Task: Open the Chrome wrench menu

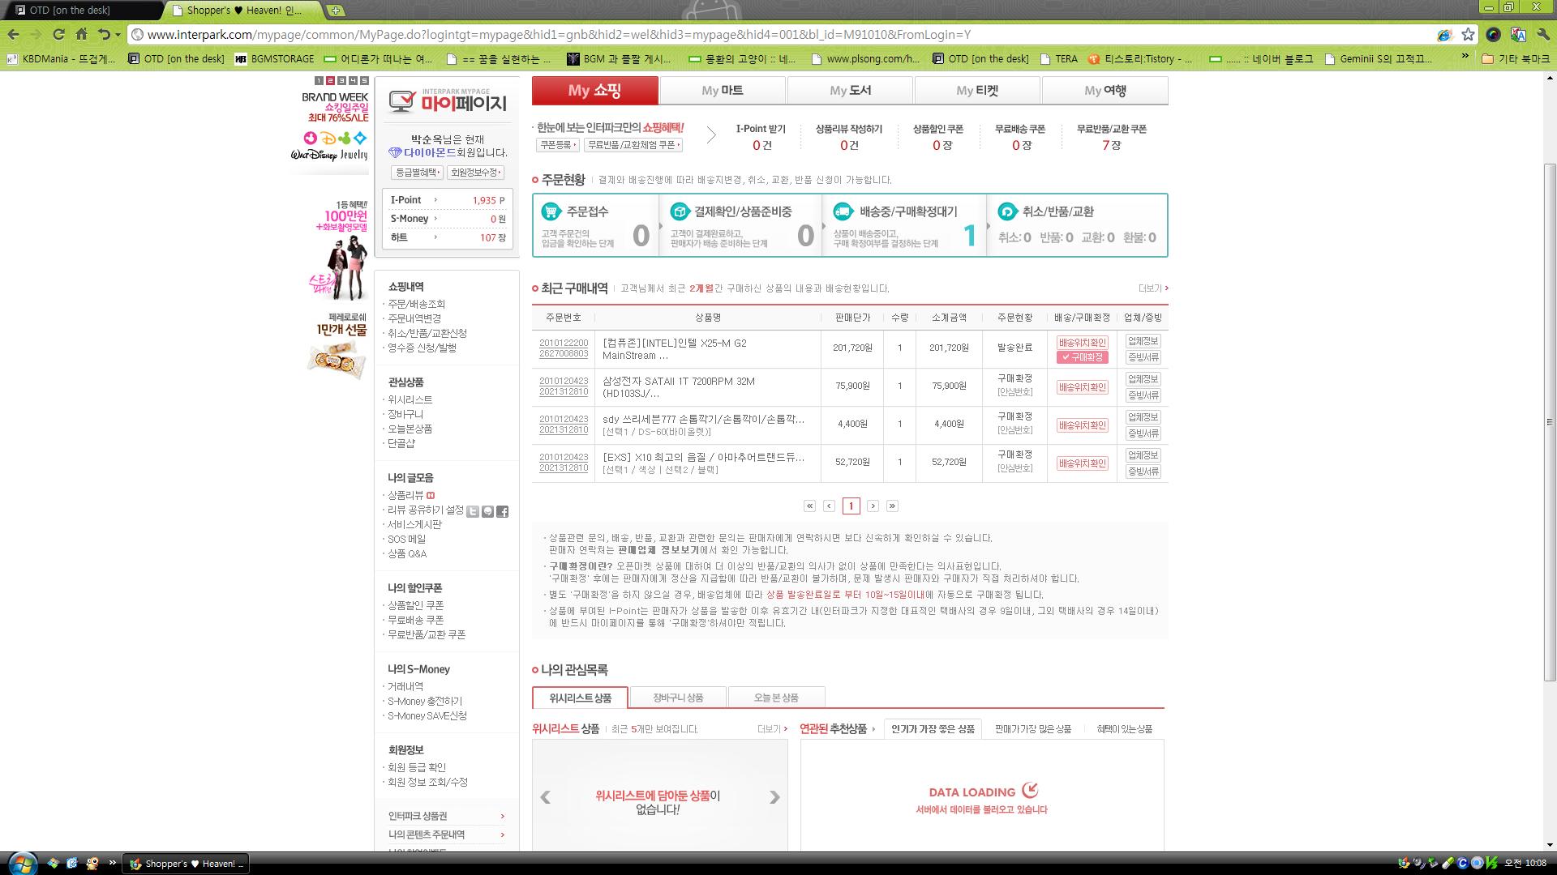Action: [1542, 34]
